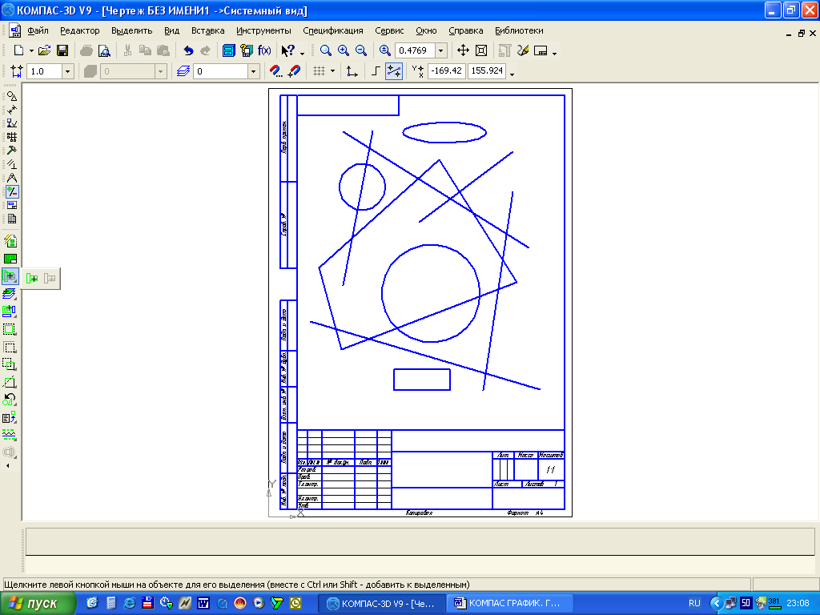Open file with the folder icon

(45, 50)
